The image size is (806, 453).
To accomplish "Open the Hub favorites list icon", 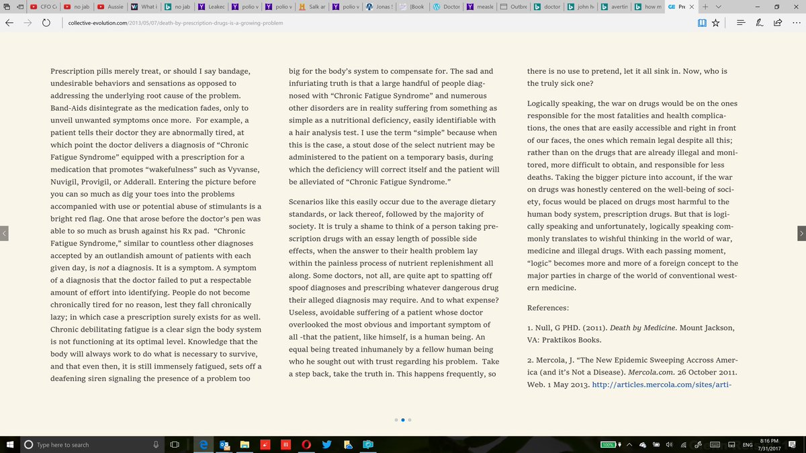I will 740,22.
